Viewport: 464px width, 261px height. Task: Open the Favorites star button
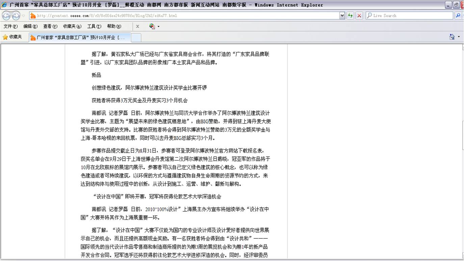pyautogui.click(x=12, y=37)
